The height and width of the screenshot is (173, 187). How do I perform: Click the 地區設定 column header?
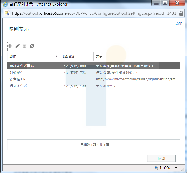tap(76, 56)
